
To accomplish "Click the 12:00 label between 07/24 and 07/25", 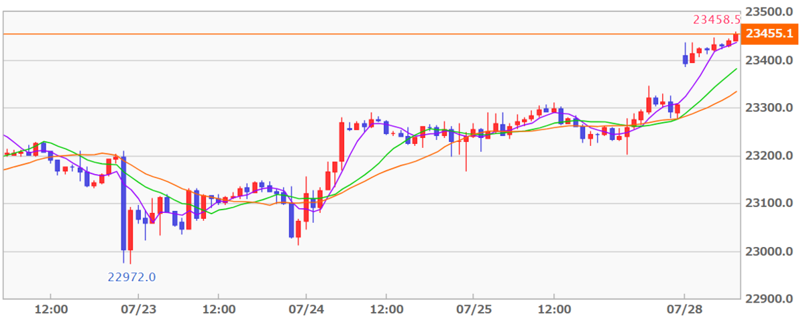I will 386,309.
